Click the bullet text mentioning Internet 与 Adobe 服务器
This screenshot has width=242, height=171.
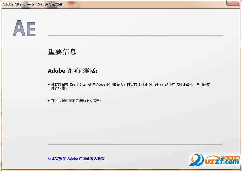[131, 86]
